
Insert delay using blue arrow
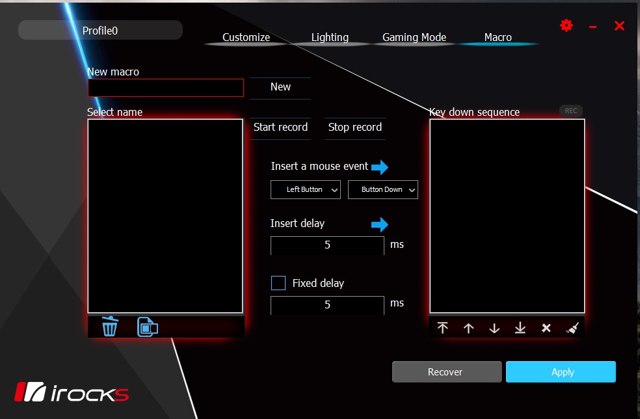coord(380,224)
